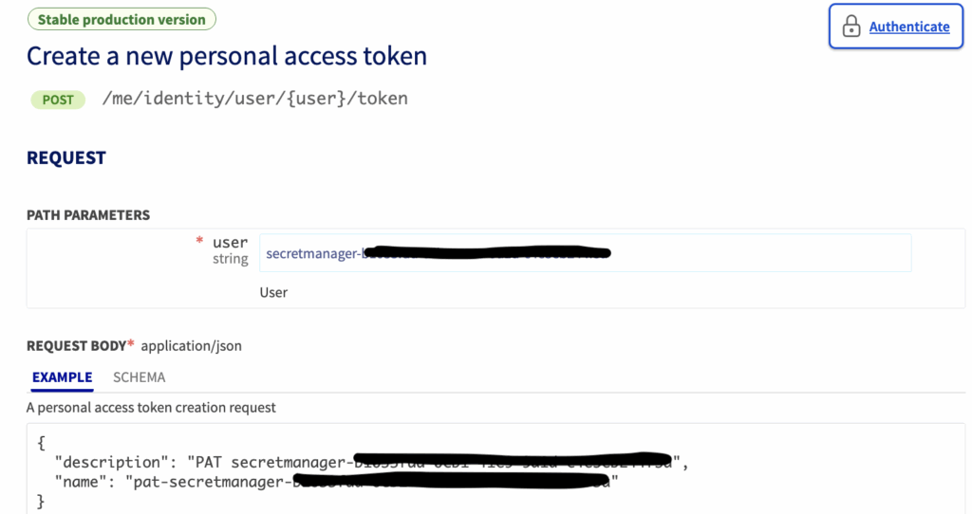
Task: Click the red required asterisk beside user
Action: [199, 243]
